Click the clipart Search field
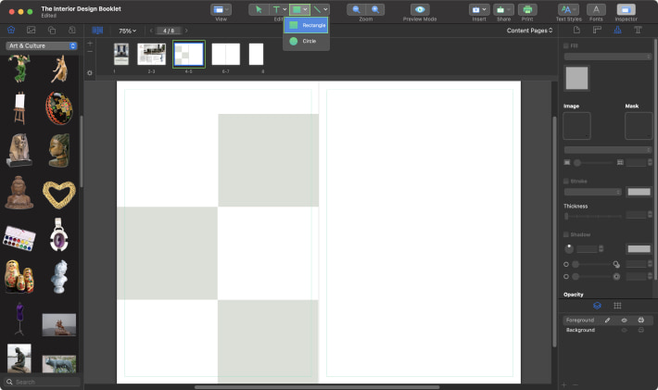658x390 pixels. tap(42, 382)
